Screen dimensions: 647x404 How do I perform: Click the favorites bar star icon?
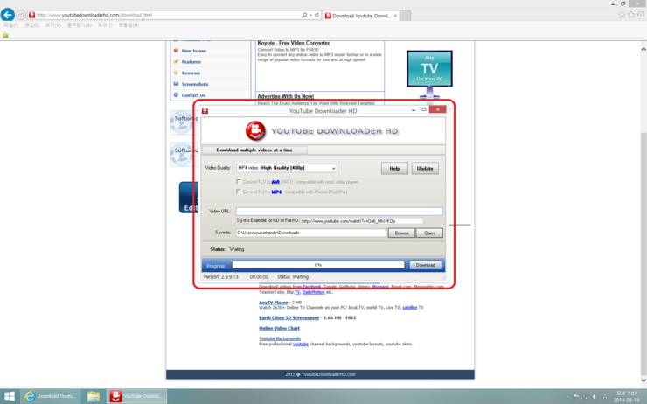(5, 35)
